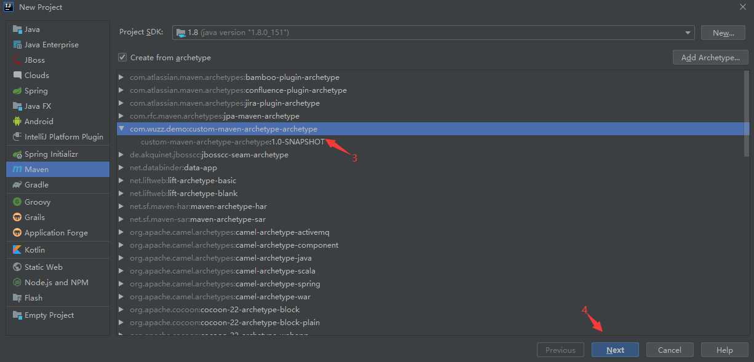Click the Gradle elephant icon

17,185
